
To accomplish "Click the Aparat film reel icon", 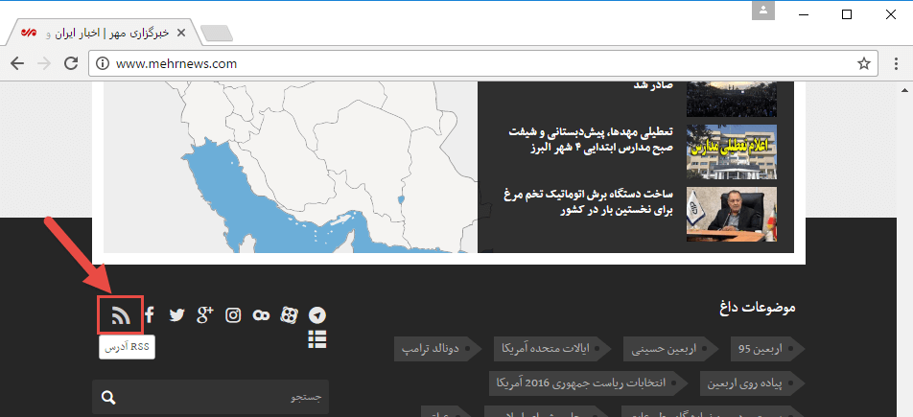I will click(261, 315).
